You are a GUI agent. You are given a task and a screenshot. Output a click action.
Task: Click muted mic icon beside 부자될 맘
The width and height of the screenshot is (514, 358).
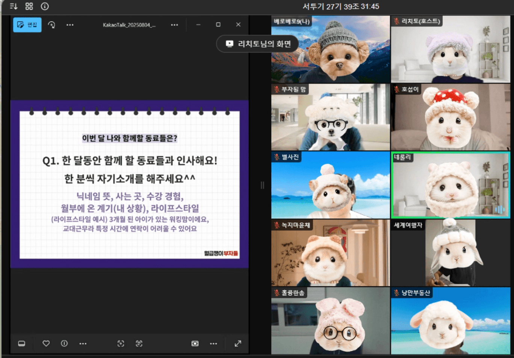coord(277,89)
